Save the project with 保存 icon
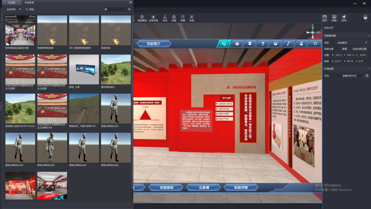371x209 pixels. (324, 17)
